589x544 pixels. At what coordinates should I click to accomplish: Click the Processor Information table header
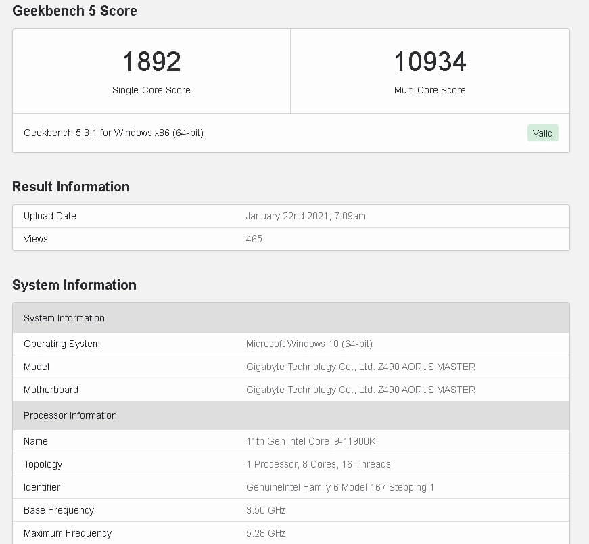(291, 415)
